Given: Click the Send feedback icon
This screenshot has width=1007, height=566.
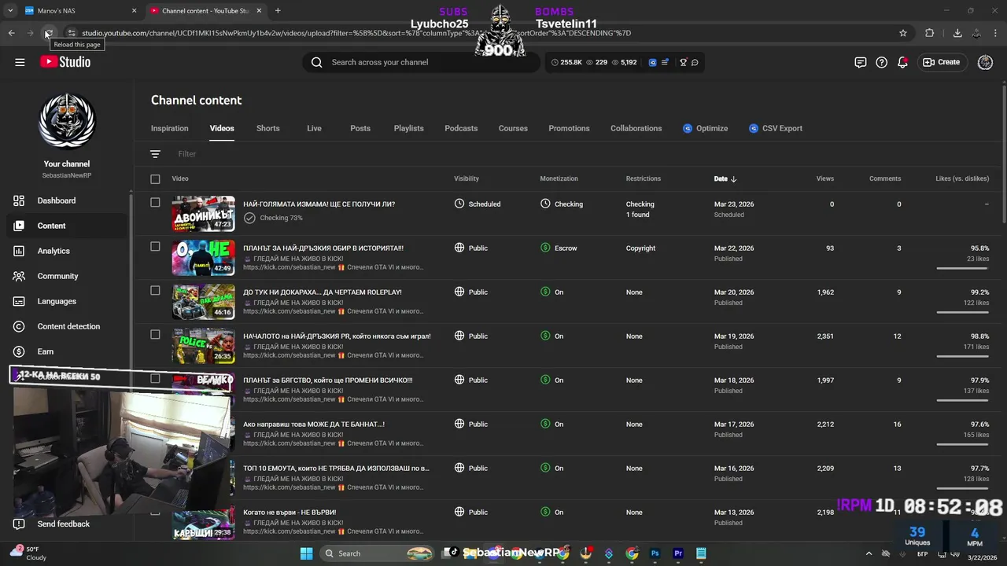Looking at the screenshot, I should [19, 524].
